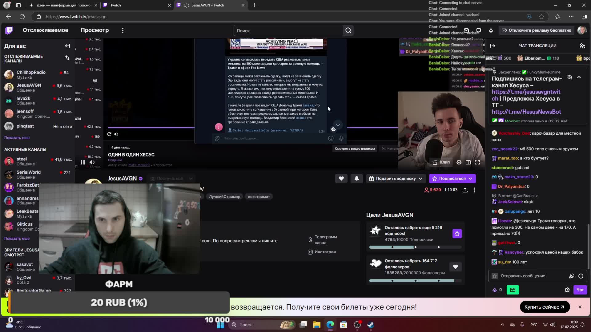Click subscriber goal star button

point(457,234)
